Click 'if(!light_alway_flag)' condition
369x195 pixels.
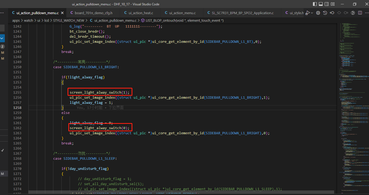(x=83, y=77)
